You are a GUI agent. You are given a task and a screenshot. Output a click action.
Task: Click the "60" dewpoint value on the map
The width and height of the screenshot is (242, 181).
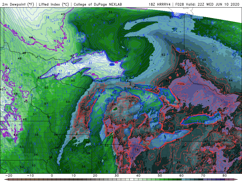point(70,127)
